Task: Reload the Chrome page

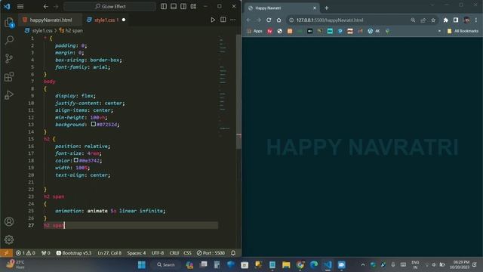Action: 269,20
